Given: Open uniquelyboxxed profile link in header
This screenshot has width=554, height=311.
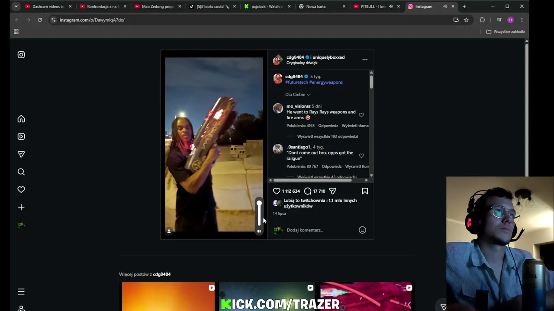Looking at the screenshot, I should 329,57.
